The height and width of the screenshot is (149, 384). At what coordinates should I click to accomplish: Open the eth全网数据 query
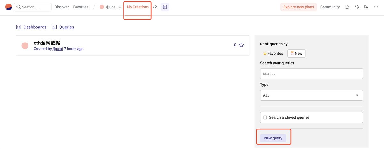47,43
